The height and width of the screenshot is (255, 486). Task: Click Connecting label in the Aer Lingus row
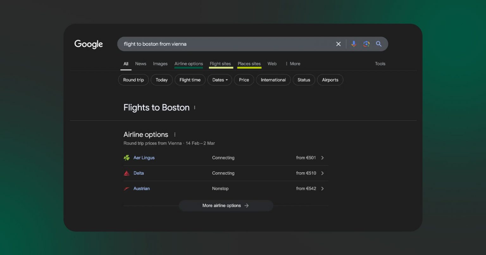[x=223, y=158]
